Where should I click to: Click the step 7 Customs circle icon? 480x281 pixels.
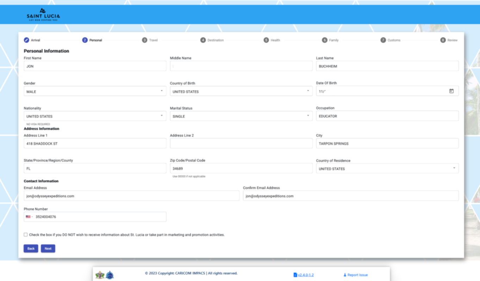[383, 40]
